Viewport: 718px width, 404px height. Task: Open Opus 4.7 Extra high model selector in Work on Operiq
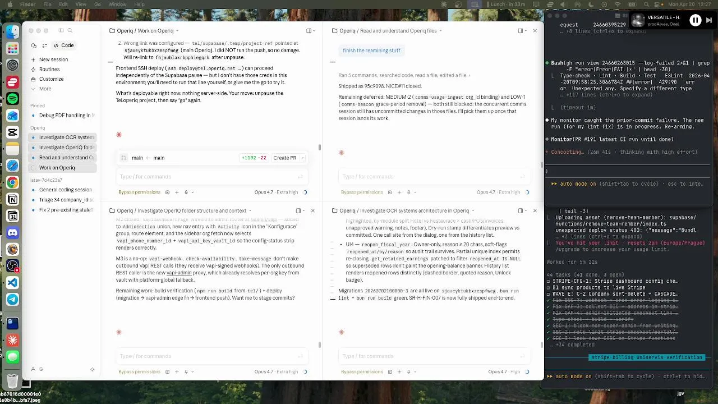click(276, 192)
